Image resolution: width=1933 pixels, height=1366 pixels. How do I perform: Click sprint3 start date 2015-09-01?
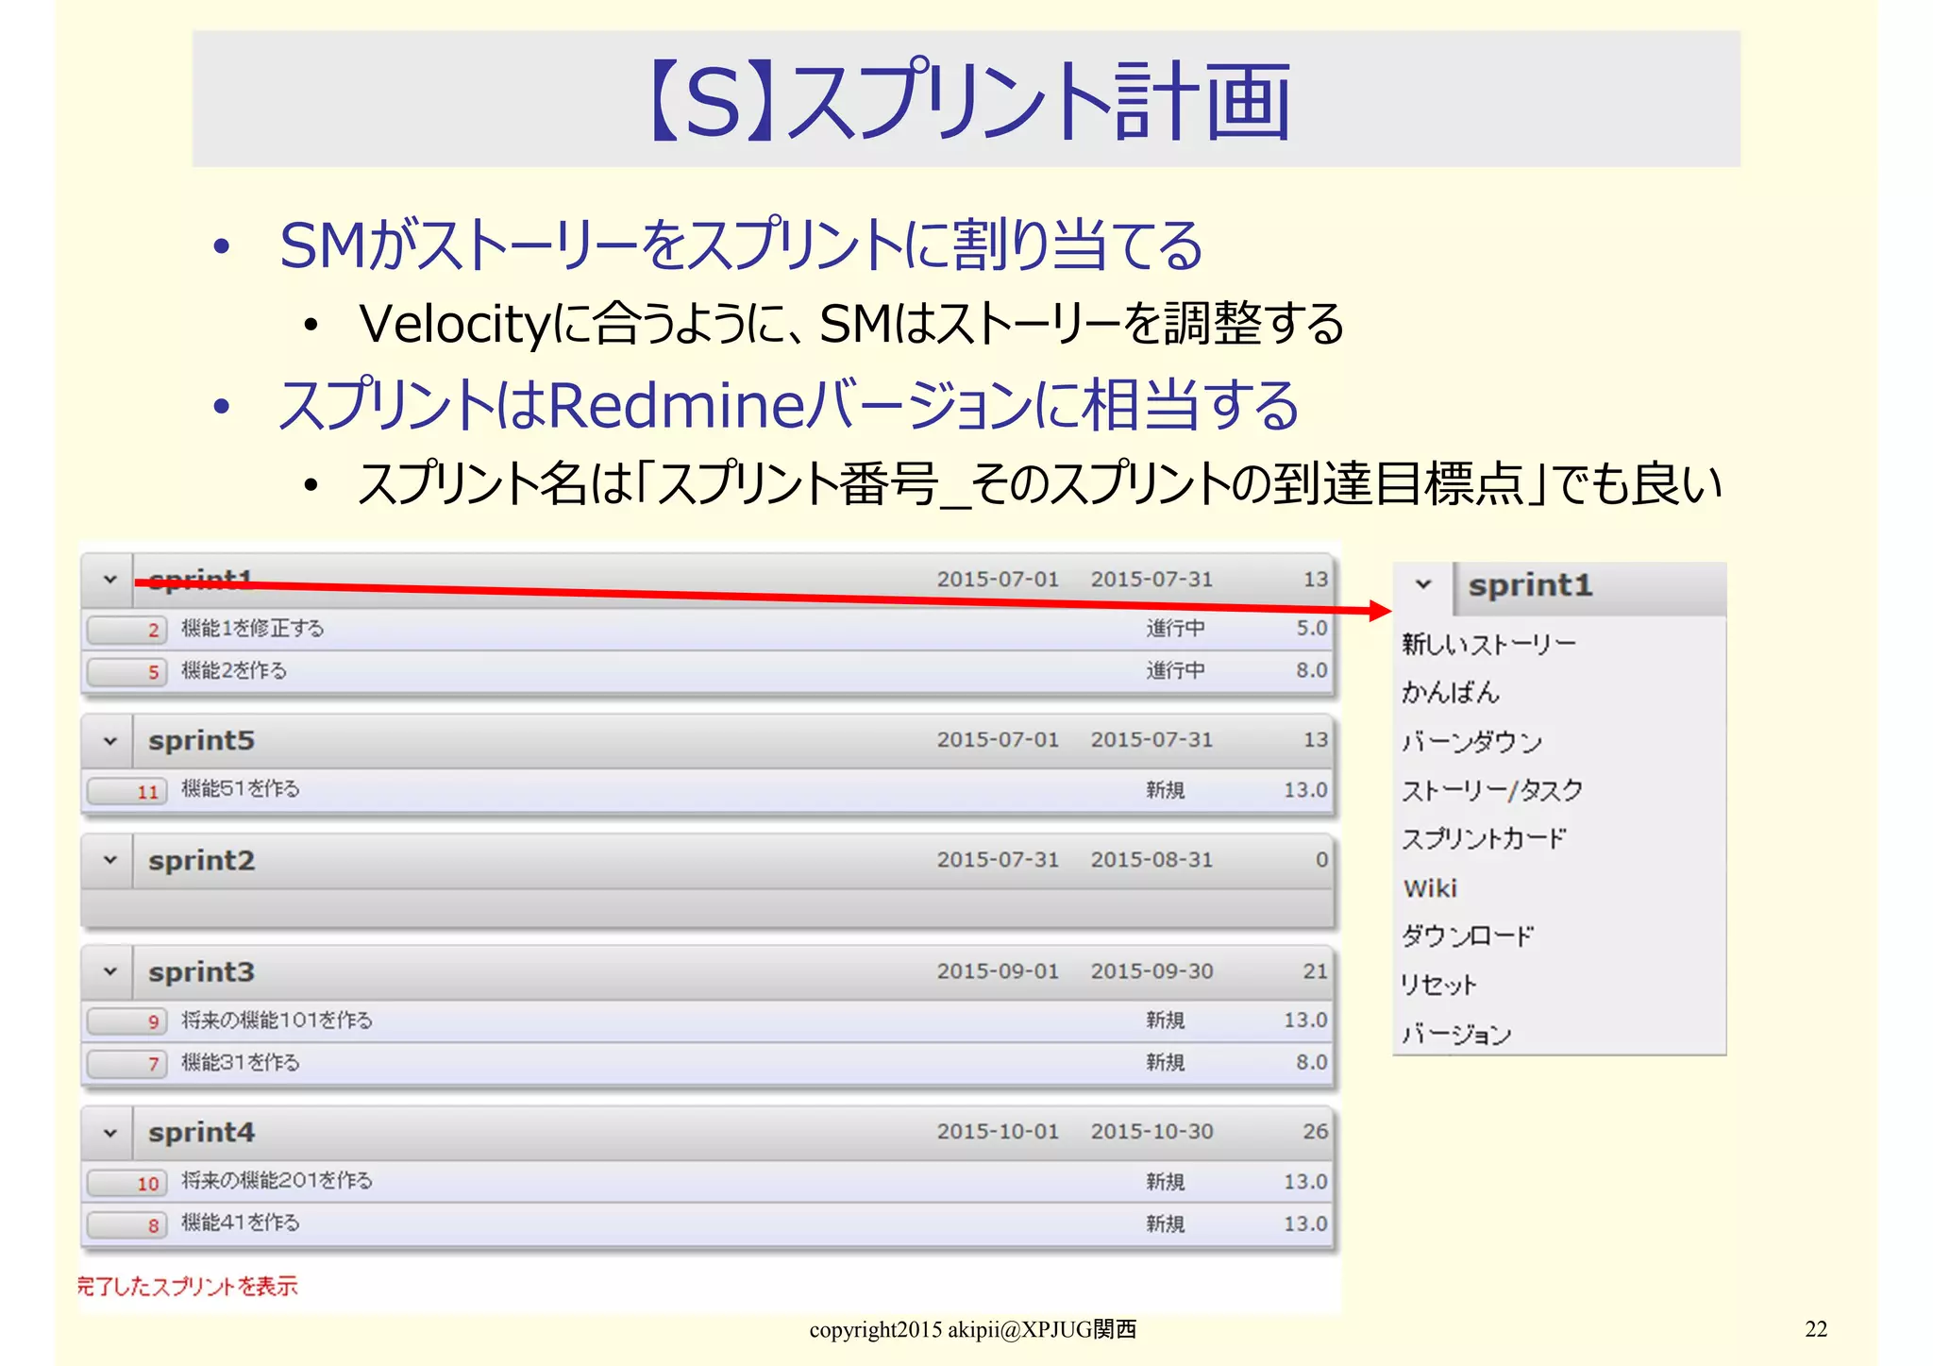click(x=998, y=971)
